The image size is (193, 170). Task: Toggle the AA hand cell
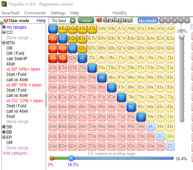click(53, 29)
